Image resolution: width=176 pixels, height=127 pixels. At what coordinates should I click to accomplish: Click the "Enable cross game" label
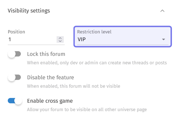(x=50, y=101)
